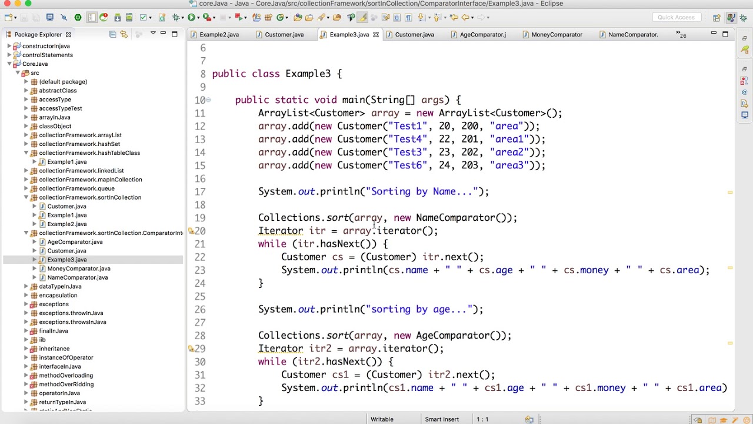
Task: Switch to the MoneyComparator tab
Action: 557,35
